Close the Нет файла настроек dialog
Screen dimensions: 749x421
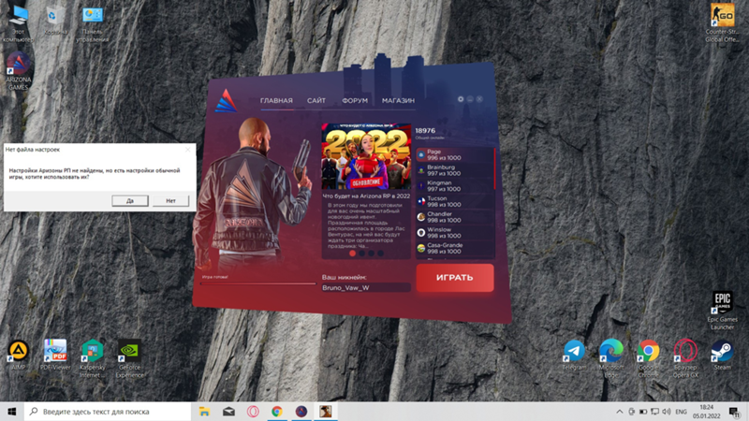[x=188, y=150]
